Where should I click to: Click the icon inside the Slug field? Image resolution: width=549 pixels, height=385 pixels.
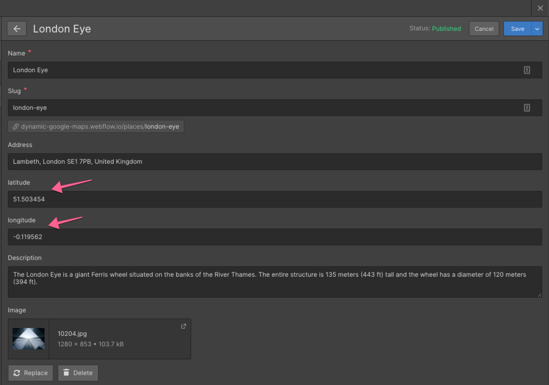tap(527, 108)
